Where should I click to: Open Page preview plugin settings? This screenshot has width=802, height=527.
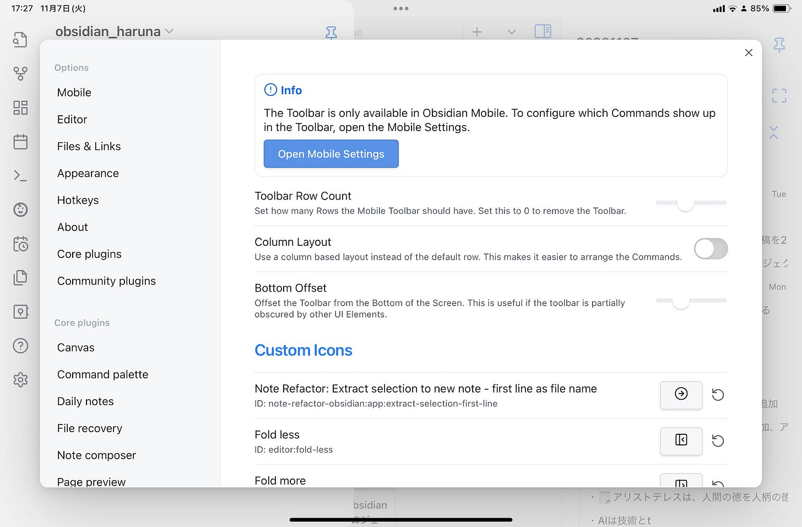pos(91,481)
